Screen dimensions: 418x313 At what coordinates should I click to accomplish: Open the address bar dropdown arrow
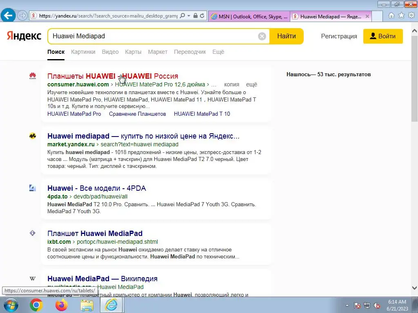point(189,16)
